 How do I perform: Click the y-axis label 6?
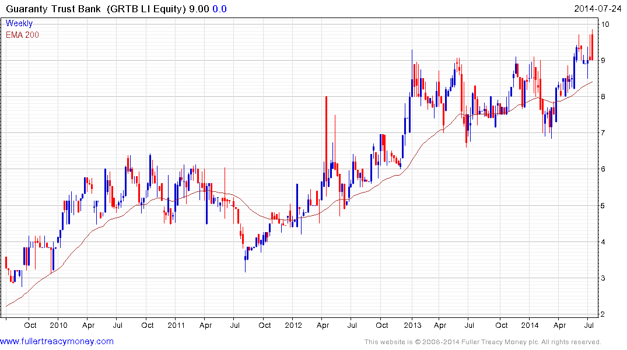[603, 169]
